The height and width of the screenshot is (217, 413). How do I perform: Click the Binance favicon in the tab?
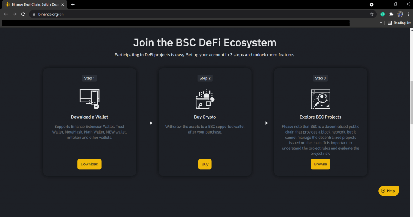[7, 4]
